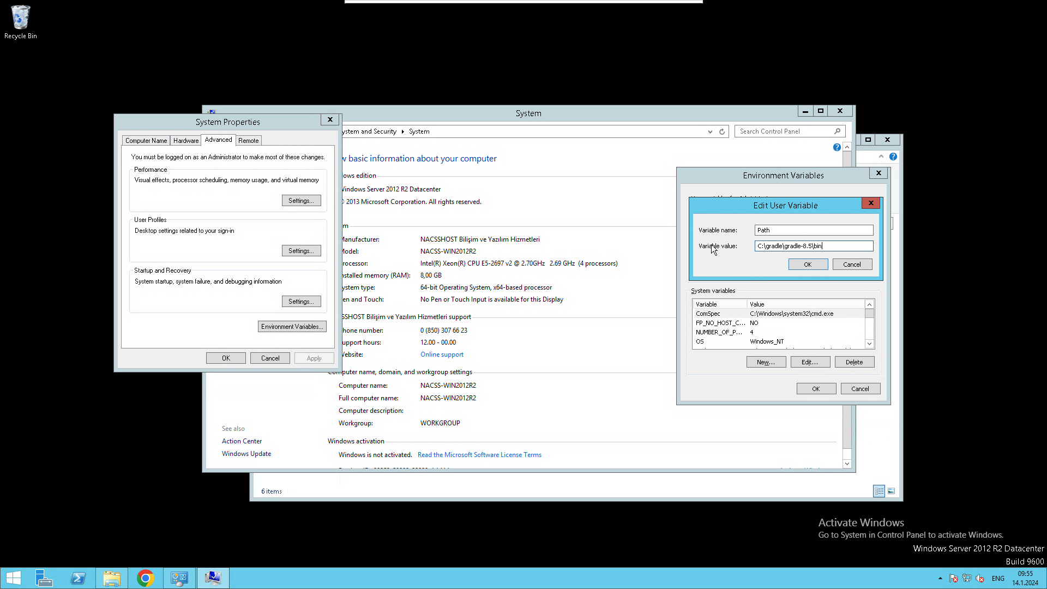Open the Action Center link
The image size is (1047, 589).
[x=242, y=441]
